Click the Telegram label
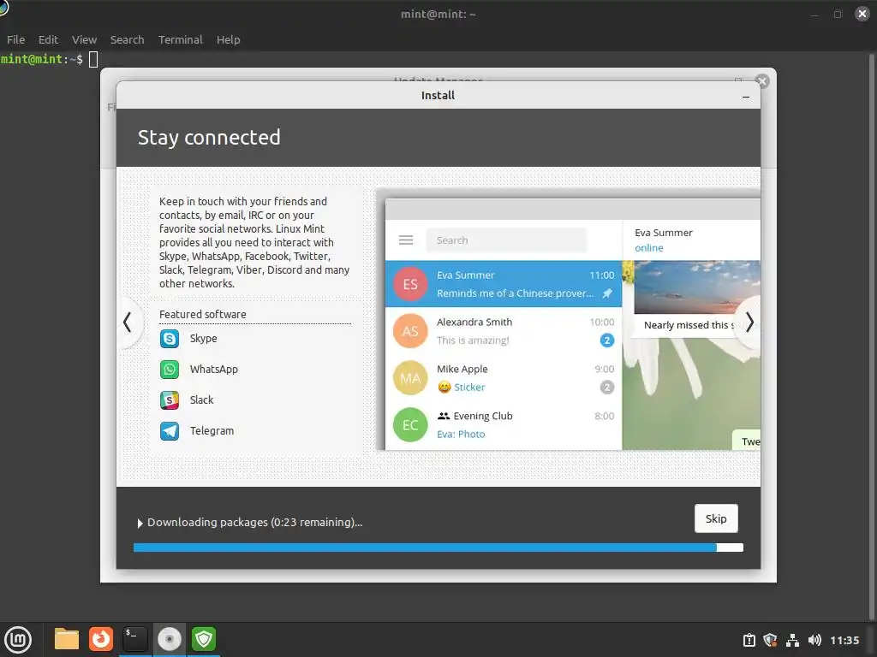Viewport: 877px width, 657px height. click(x=212, y=431)
